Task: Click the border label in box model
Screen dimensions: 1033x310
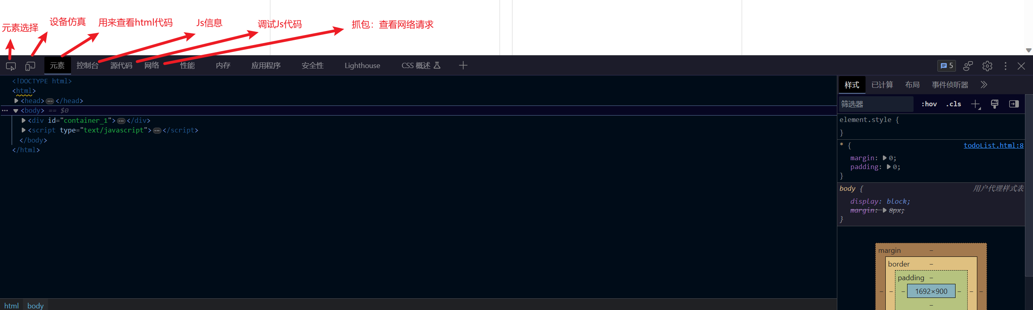Action: (899, 264)
